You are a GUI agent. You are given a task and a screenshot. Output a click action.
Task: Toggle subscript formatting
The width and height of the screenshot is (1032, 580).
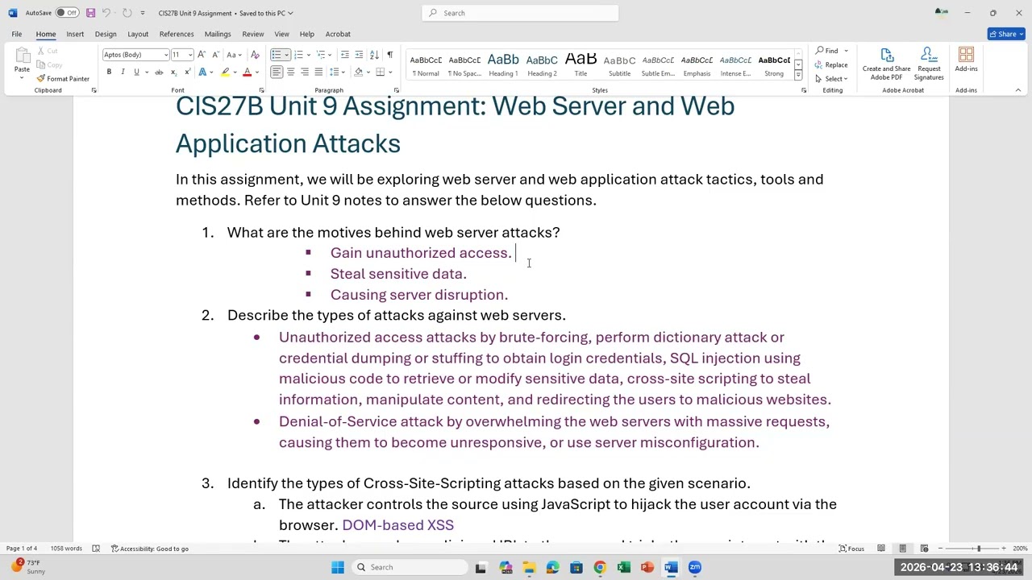[x=173, y=72]
